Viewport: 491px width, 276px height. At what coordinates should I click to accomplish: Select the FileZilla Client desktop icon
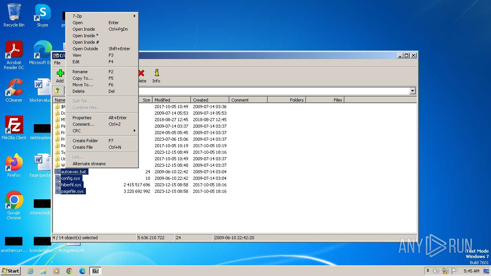pos(14,128)
